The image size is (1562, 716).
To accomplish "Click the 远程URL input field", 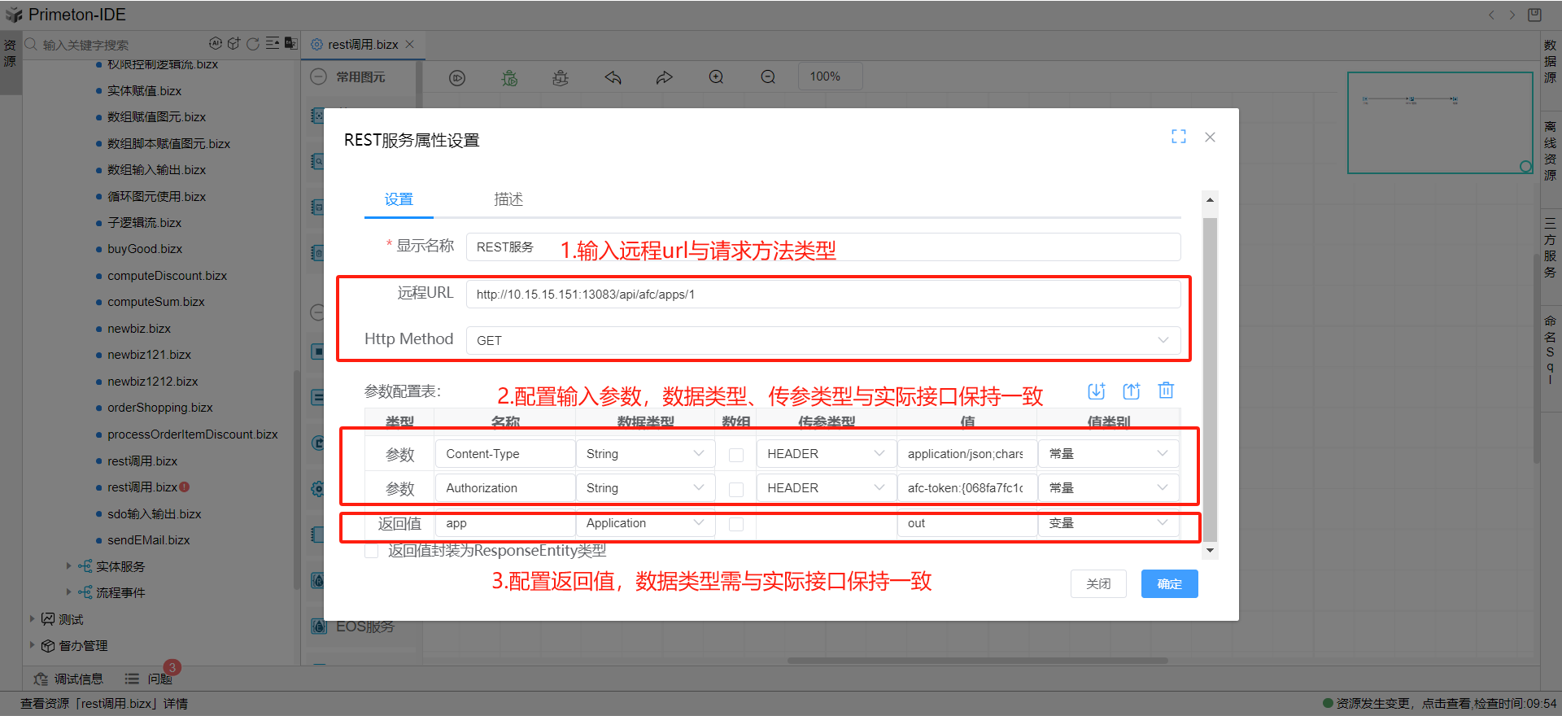I will click(x=822, y=295).
